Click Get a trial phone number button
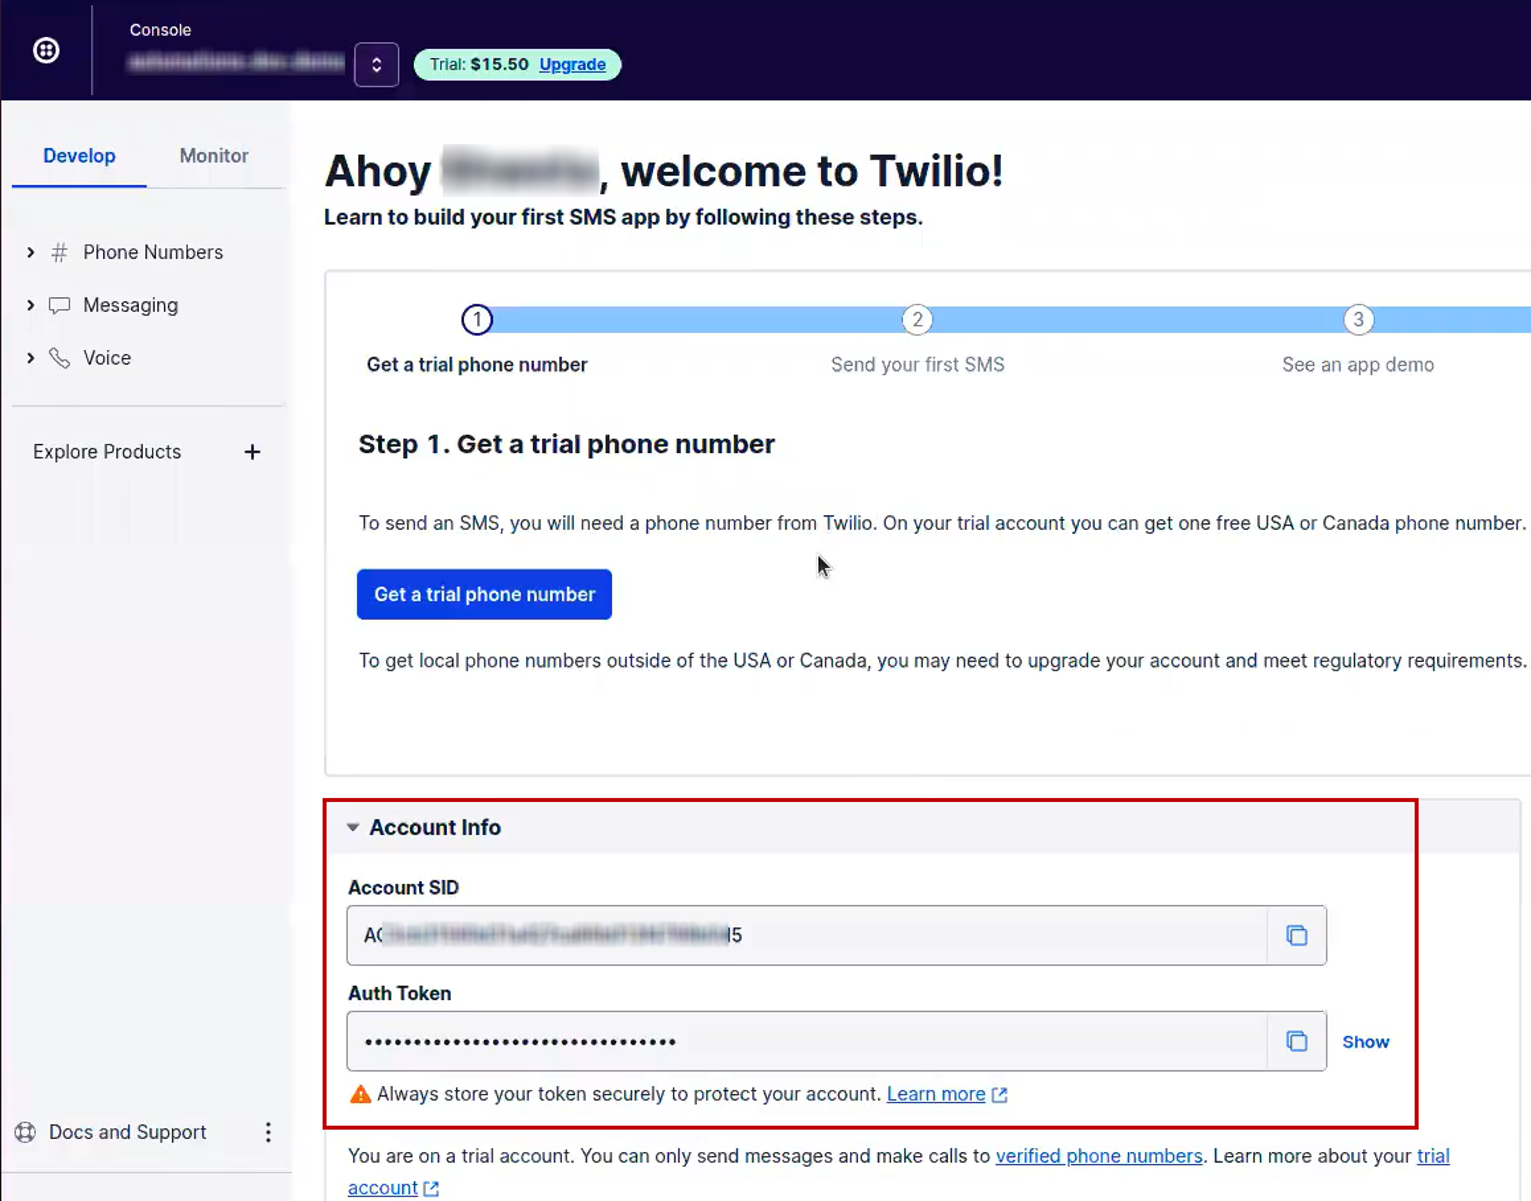 [484, 595]
